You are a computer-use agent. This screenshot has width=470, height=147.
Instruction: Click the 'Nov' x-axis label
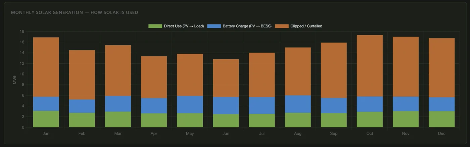tap(406, 134)
